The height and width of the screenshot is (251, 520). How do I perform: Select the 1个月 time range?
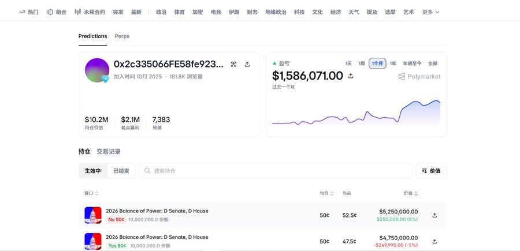(377, 63)
